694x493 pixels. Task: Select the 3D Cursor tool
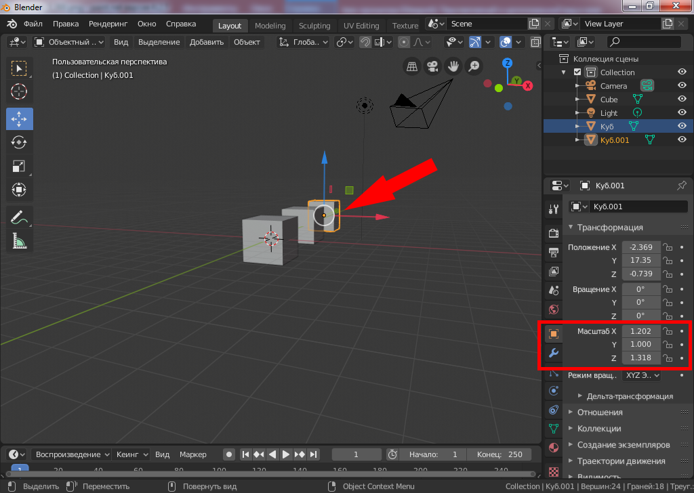click(x=19, y=91)
